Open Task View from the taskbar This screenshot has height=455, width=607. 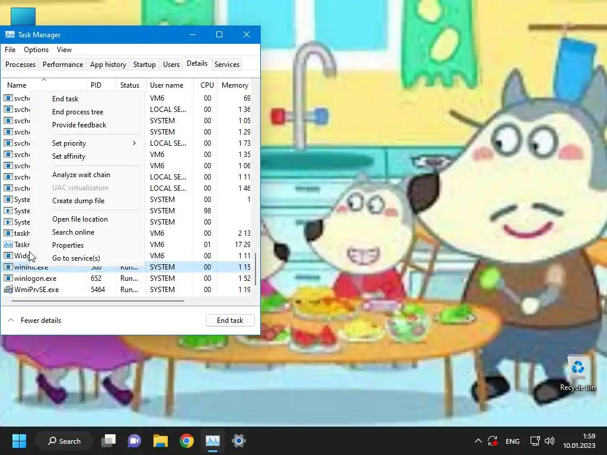click(x=108, y=441)
